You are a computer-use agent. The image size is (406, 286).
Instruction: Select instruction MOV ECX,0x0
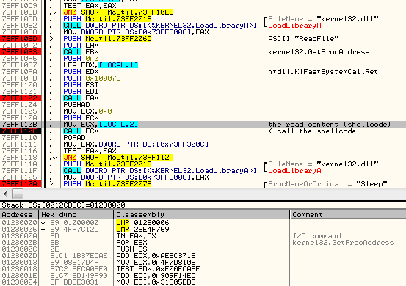coord(87,111)
